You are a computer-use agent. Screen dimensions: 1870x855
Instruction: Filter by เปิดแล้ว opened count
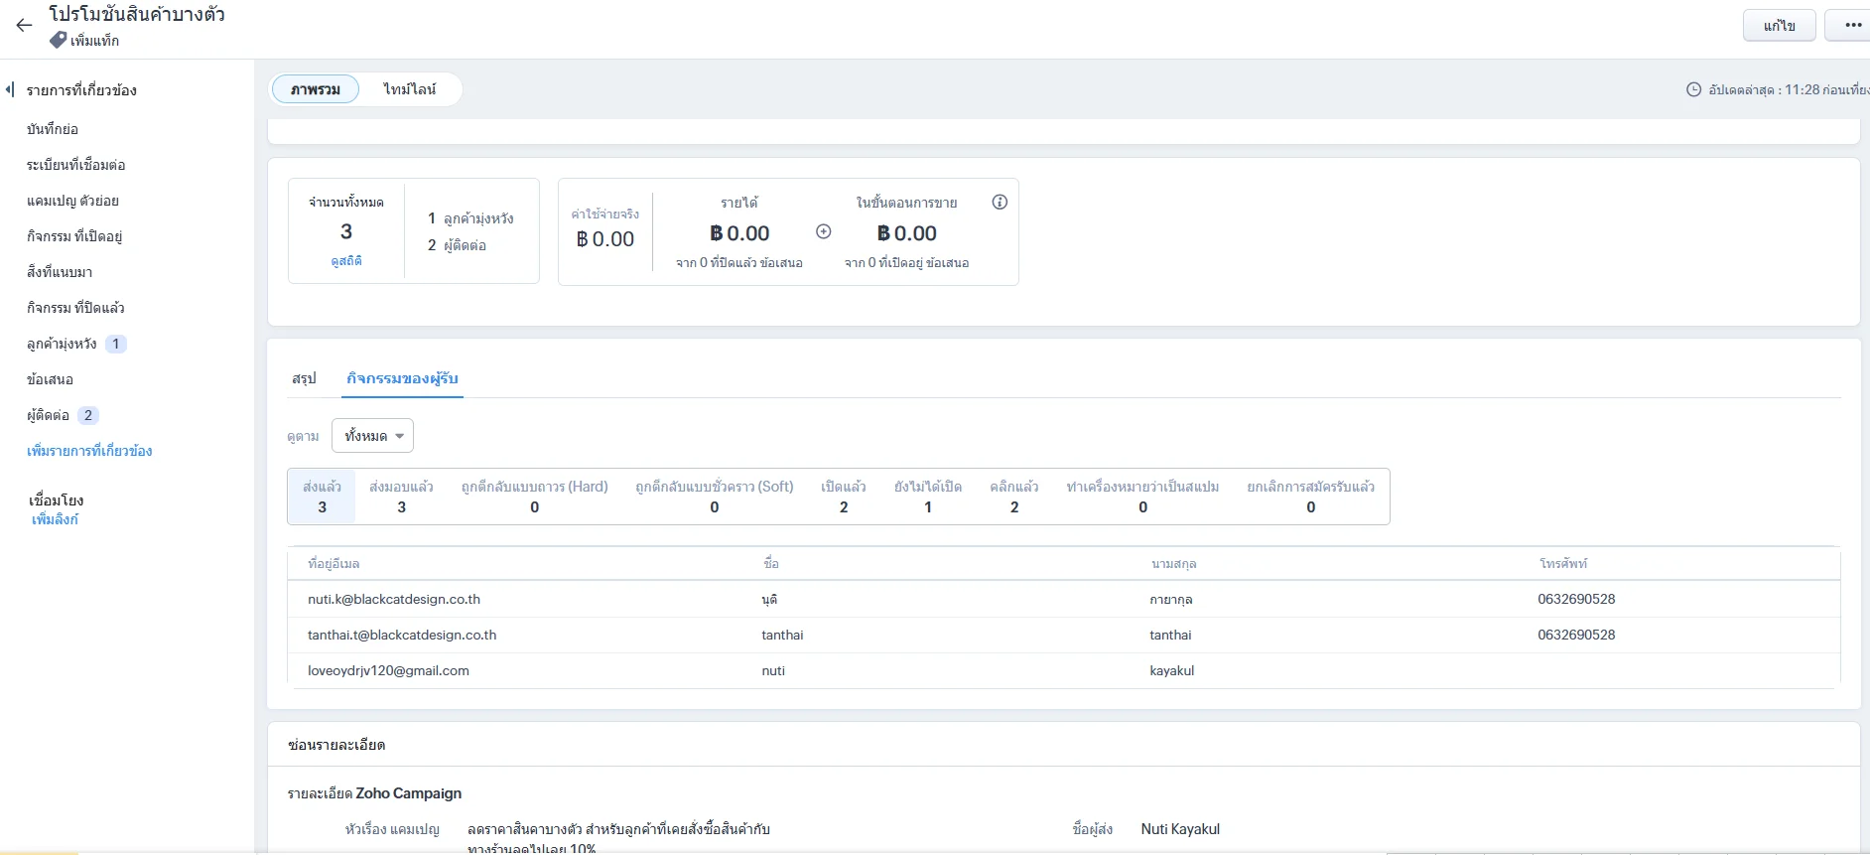(843, 497)
